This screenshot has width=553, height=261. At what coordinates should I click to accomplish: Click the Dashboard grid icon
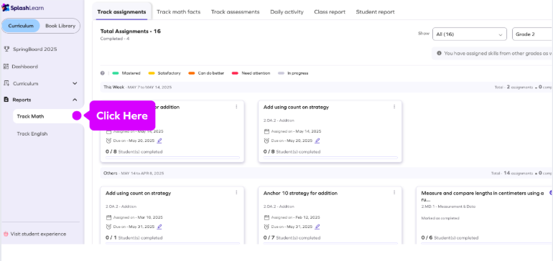tap(6, 66)
